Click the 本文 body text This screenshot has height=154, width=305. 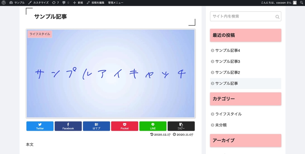click(30, 145)
